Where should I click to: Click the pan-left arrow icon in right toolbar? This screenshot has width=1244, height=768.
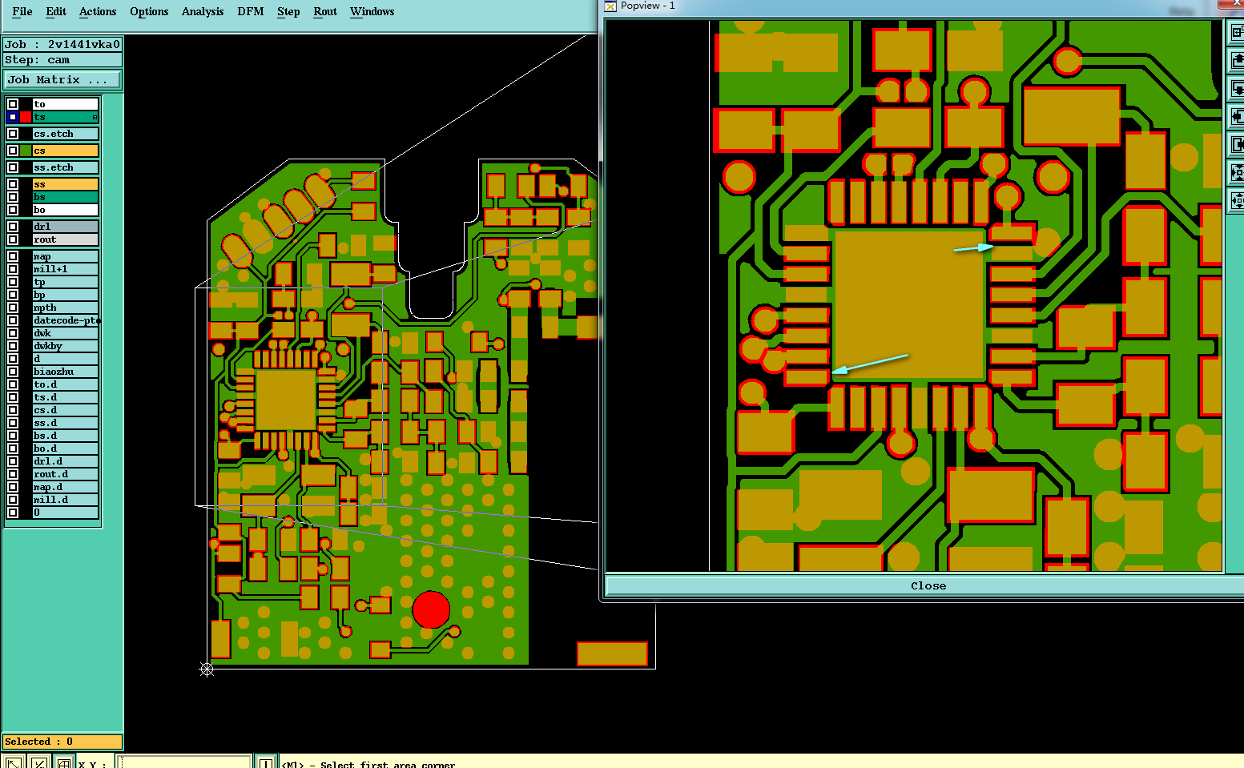(x=1237, y=116)
